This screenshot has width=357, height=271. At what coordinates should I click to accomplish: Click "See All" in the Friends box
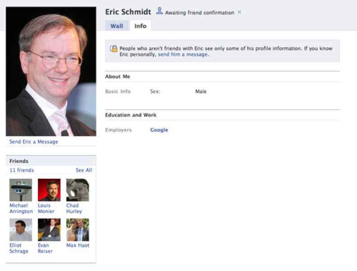[x=84, y=170]
